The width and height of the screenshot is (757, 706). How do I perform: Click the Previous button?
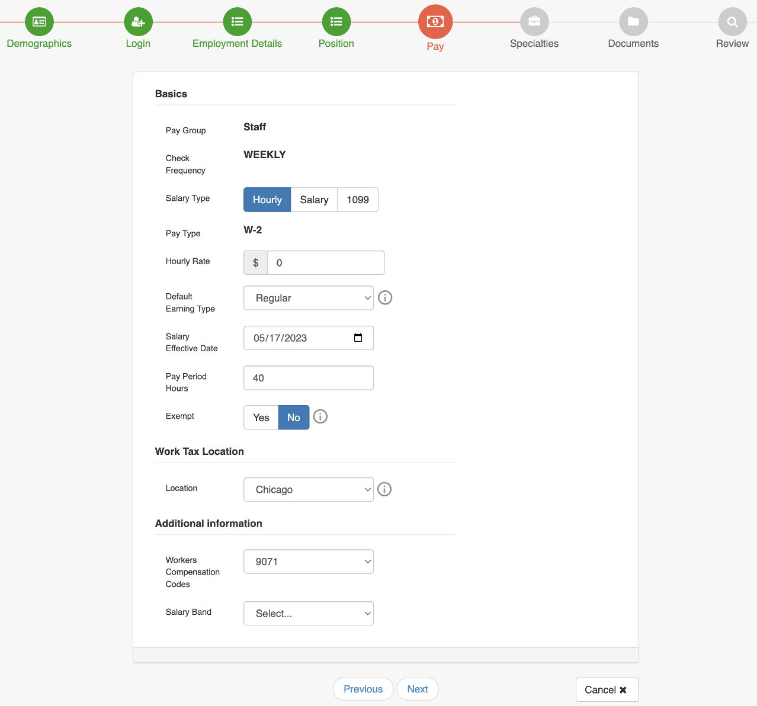click(x=363, y=689)
